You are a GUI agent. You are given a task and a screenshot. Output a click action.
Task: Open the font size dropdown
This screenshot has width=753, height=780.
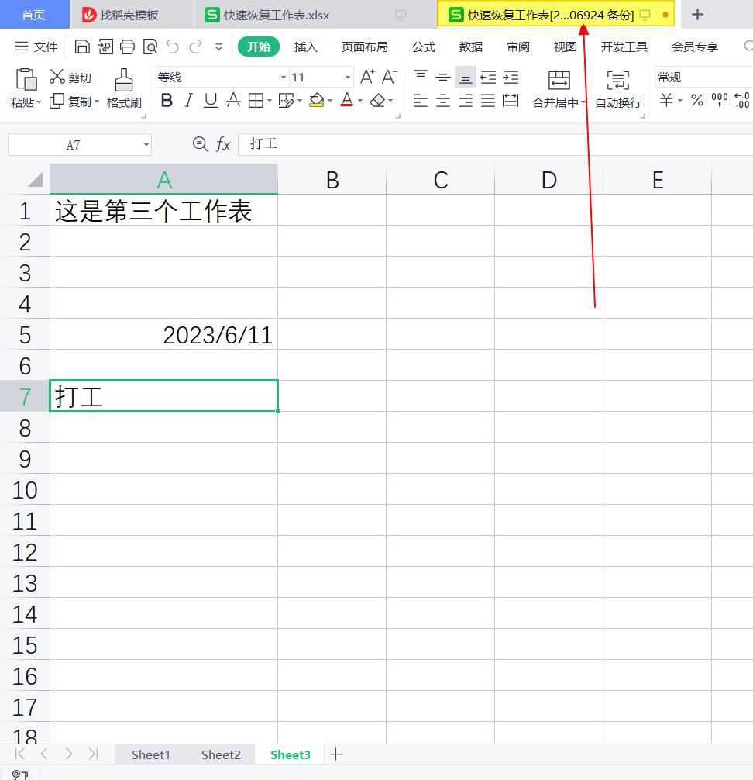[347, 77]
